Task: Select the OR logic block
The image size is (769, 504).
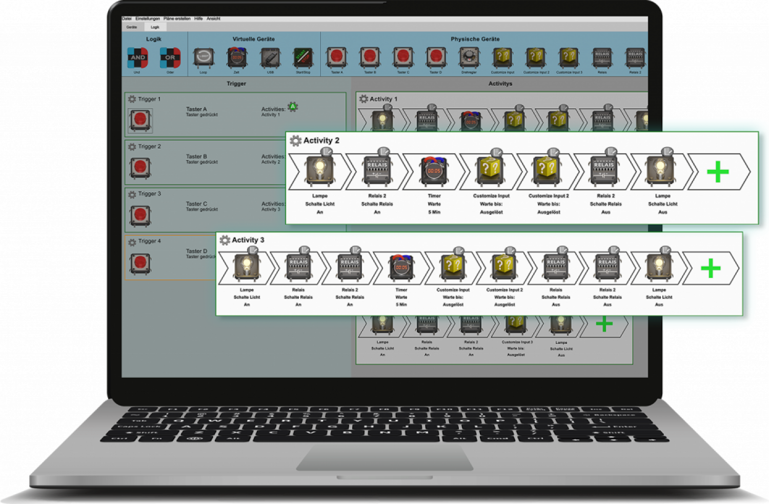Action: click(x=170, y=57)
